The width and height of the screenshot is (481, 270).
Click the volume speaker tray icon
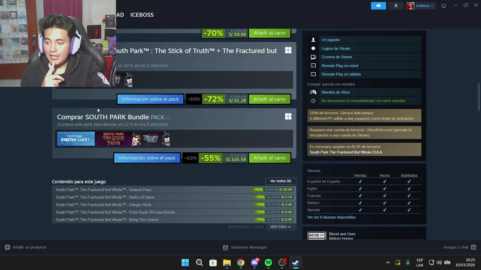pos(439,262)
